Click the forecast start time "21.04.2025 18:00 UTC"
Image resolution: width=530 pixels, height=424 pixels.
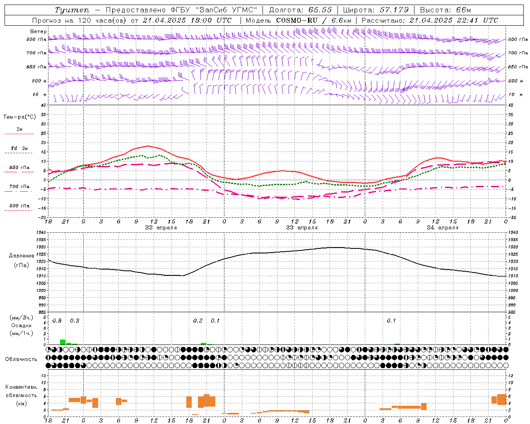click(x=187, y=20)
